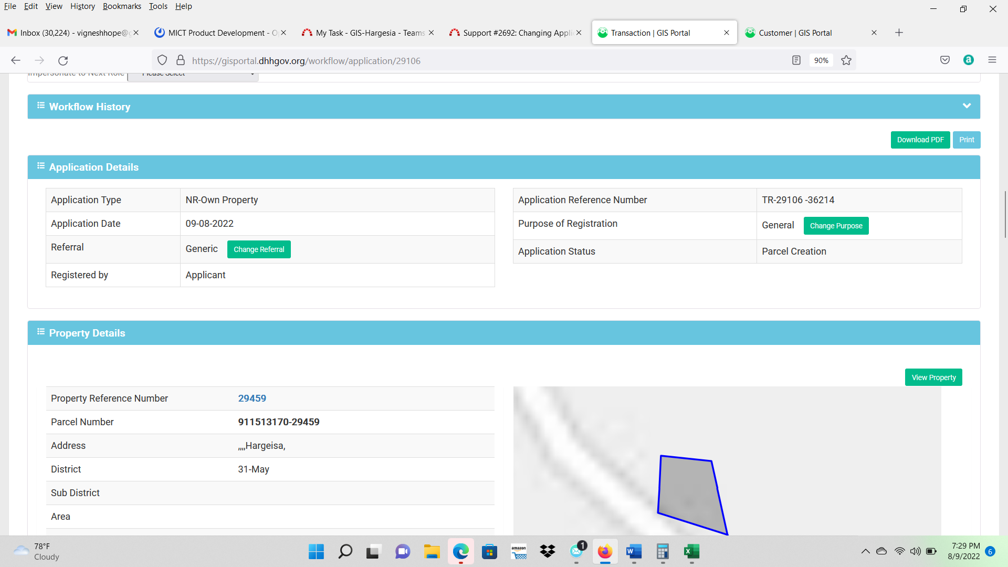Open Calculator from the taskbar
The image size is (1008, 567).
(663, 551)
